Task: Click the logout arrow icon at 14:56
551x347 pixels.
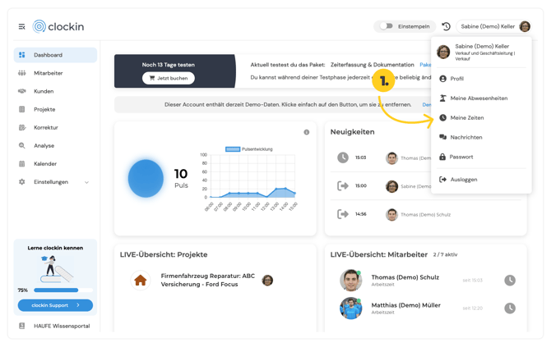Action: coord(343,214)
